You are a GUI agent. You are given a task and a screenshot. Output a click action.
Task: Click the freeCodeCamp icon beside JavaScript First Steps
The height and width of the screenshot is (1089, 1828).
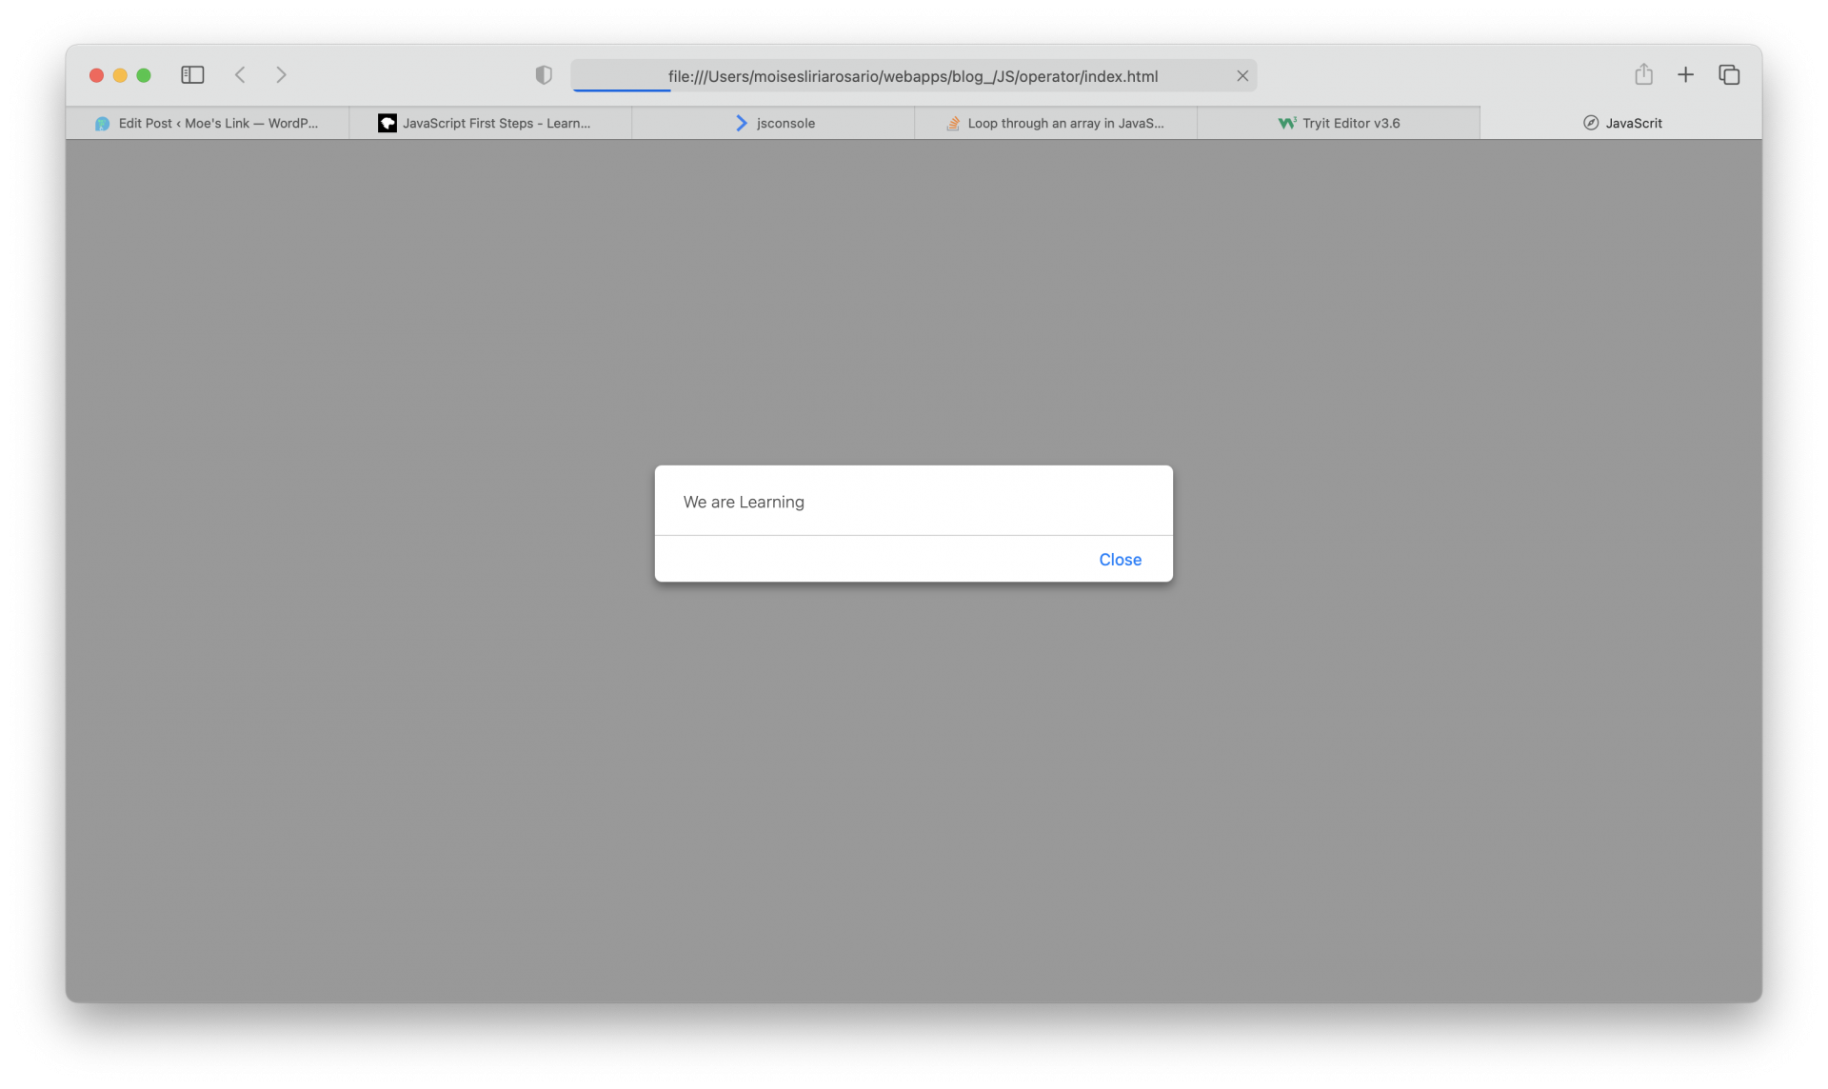point(387,123)
